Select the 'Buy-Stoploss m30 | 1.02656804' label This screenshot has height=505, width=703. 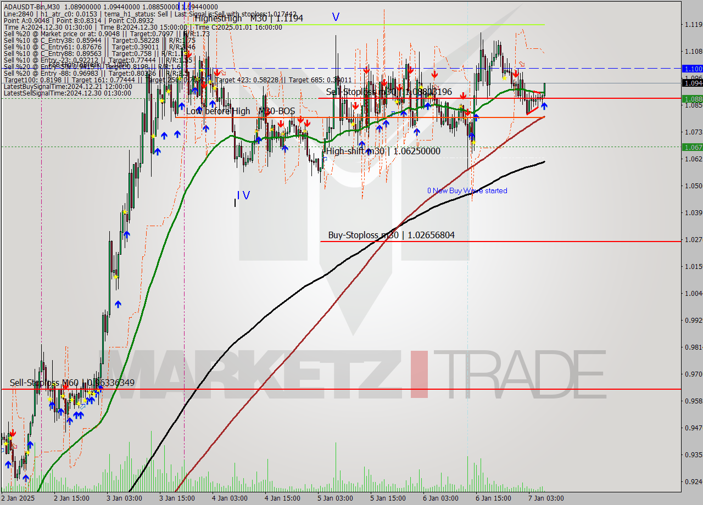pos(391,235)
